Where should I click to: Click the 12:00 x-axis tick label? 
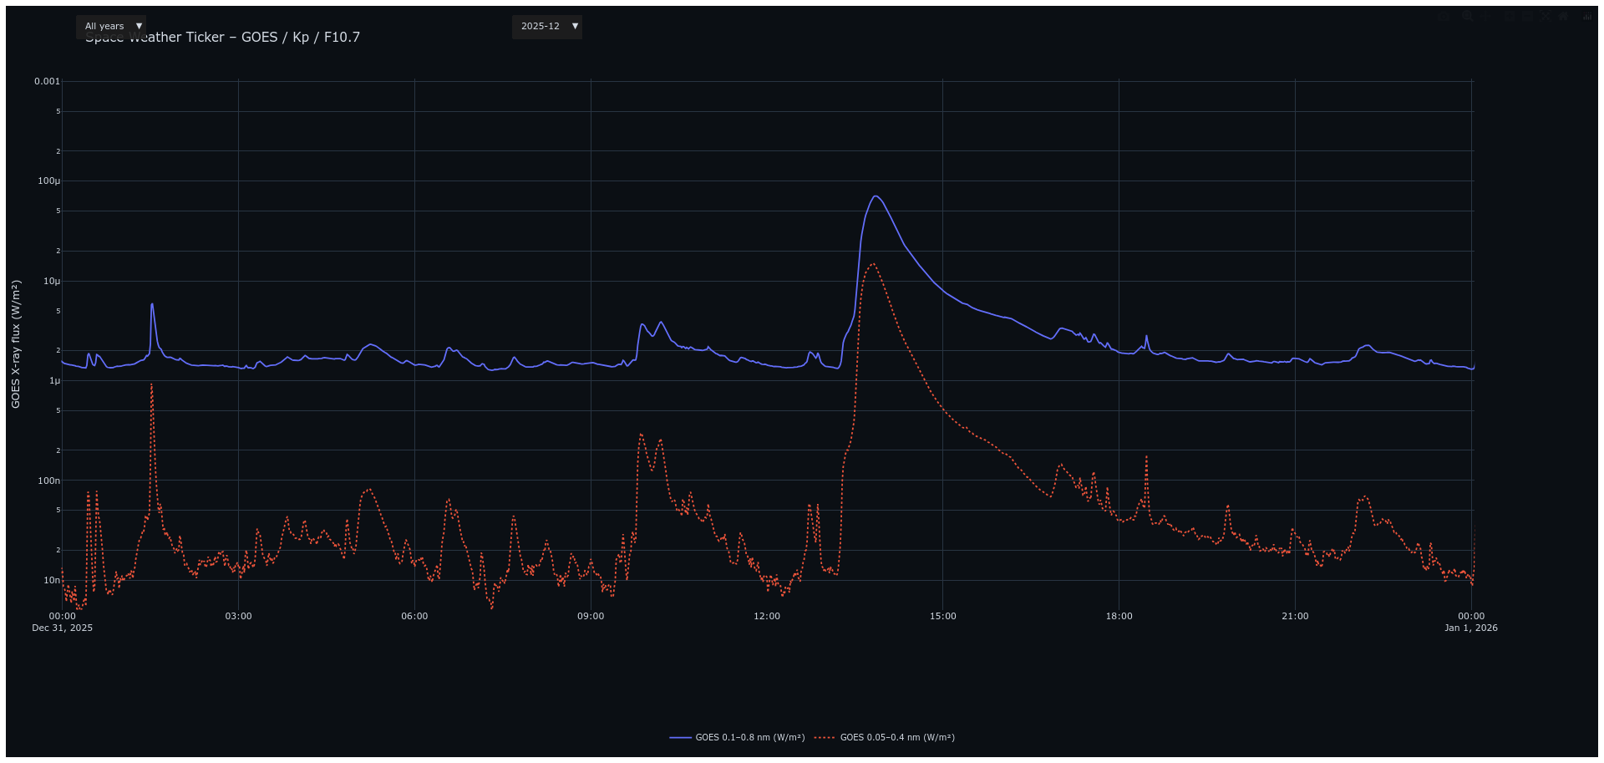click(x=767, y=617)
